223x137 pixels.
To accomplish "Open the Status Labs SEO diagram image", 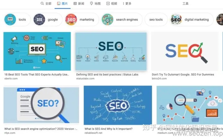I will click(111, 51).
